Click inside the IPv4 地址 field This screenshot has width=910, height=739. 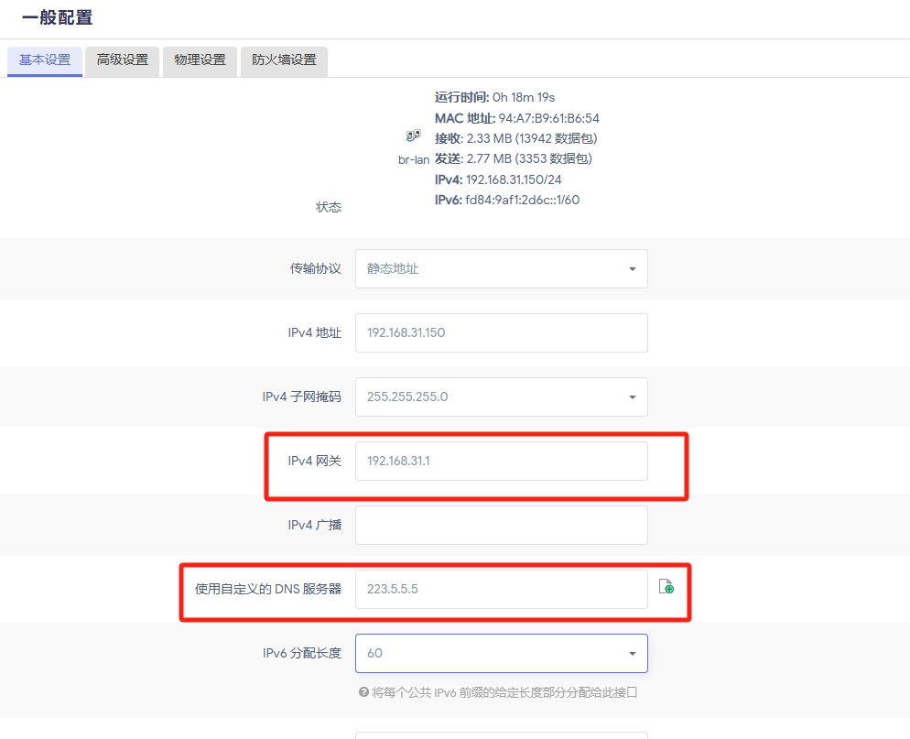[x=501, y=332]
